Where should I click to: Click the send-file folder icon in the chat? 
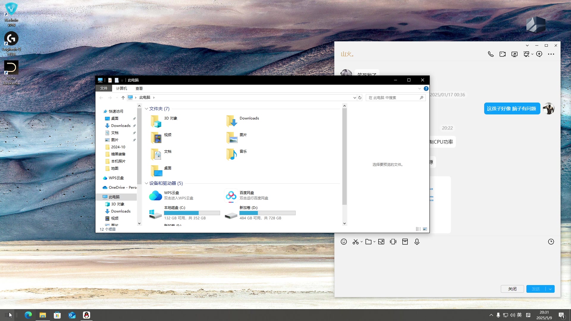click(368, 242)
